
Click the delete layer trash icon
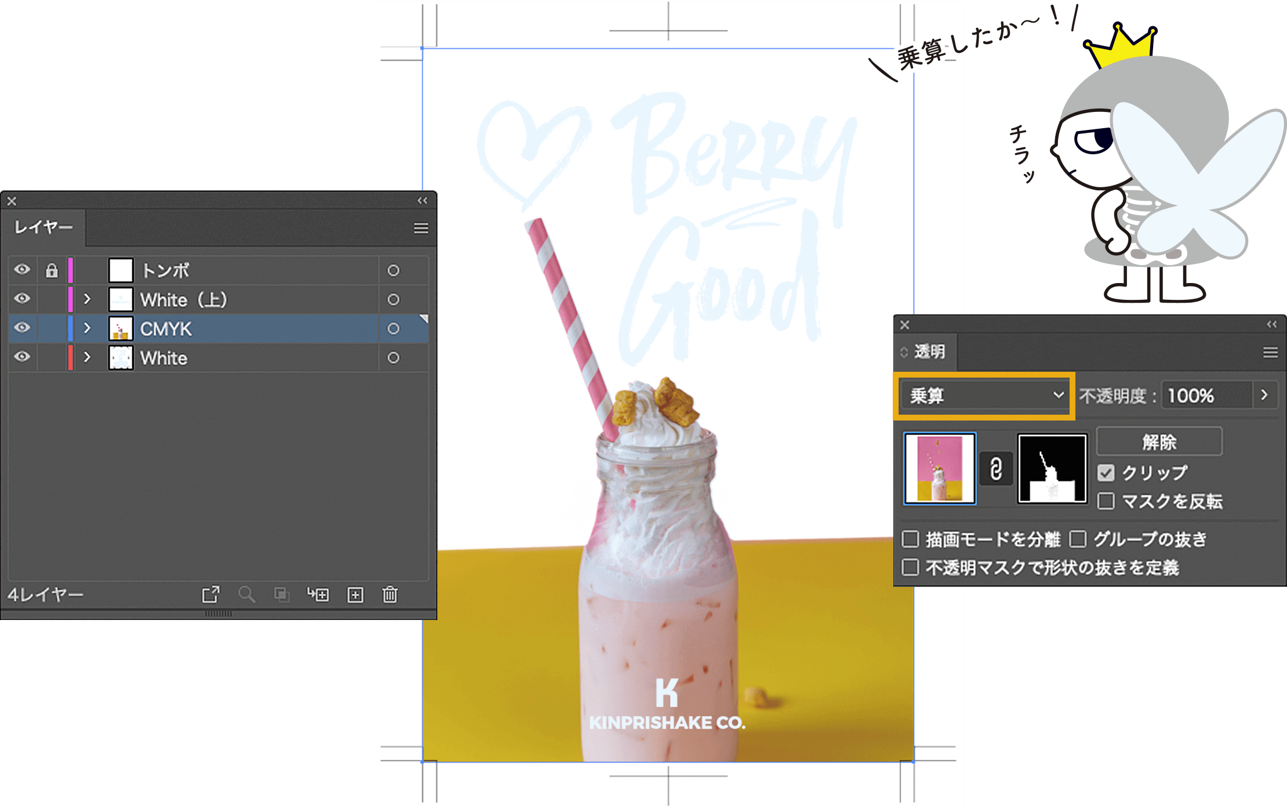tap(390, 594)
